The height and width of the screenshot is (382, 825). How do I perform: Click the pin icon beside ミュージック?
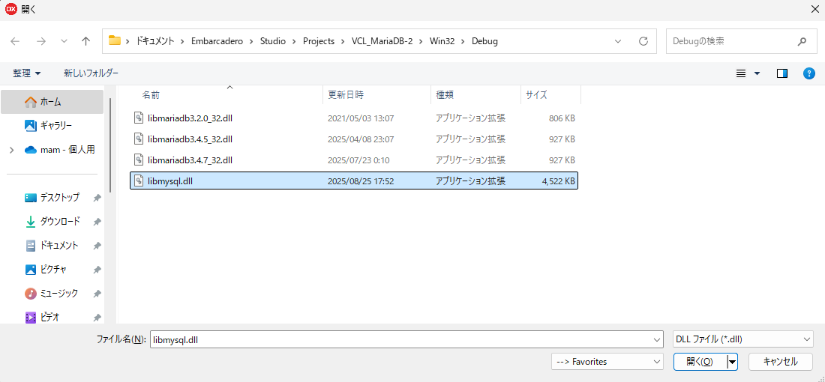pos(97,294)
